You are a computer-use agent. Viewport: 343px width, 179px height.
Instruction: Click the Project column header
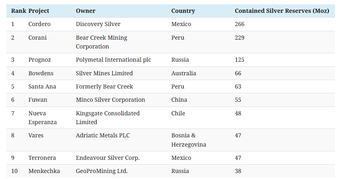[x=39, y=11]
